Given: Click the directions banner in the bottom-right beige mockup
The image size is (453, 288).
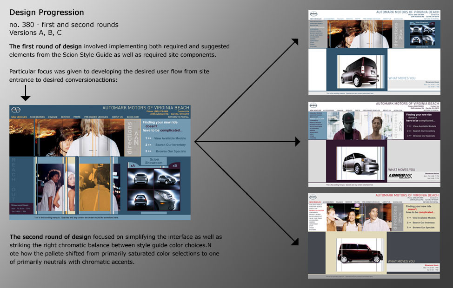Looking at the screenshot, I should [398, 217].
